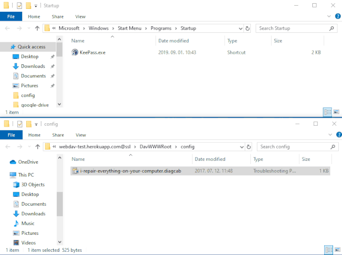Click pin icon next to Documents in Startup sidebar
The height and width of the screenshot is (255, 342).
coord(53,76)
